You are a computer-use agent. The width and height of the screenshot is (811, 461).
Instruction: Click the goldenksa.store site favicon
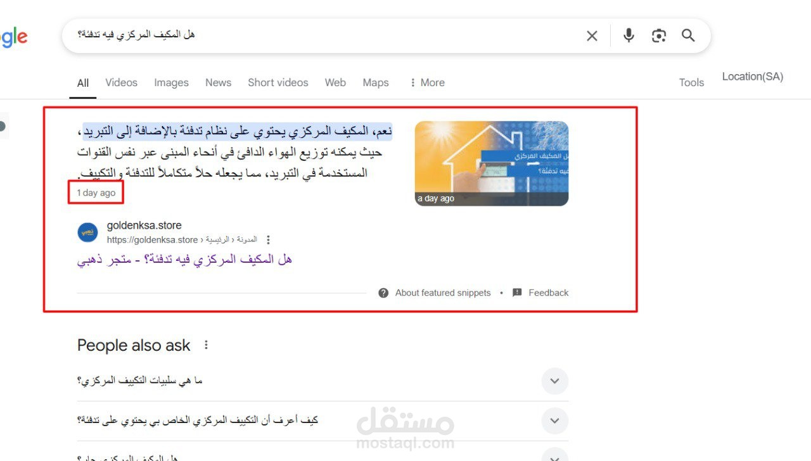(88, 232)
